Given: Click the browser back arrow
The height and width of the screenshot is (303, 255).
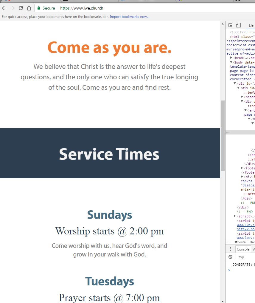Looking at the screenshot, I should 4,8.
